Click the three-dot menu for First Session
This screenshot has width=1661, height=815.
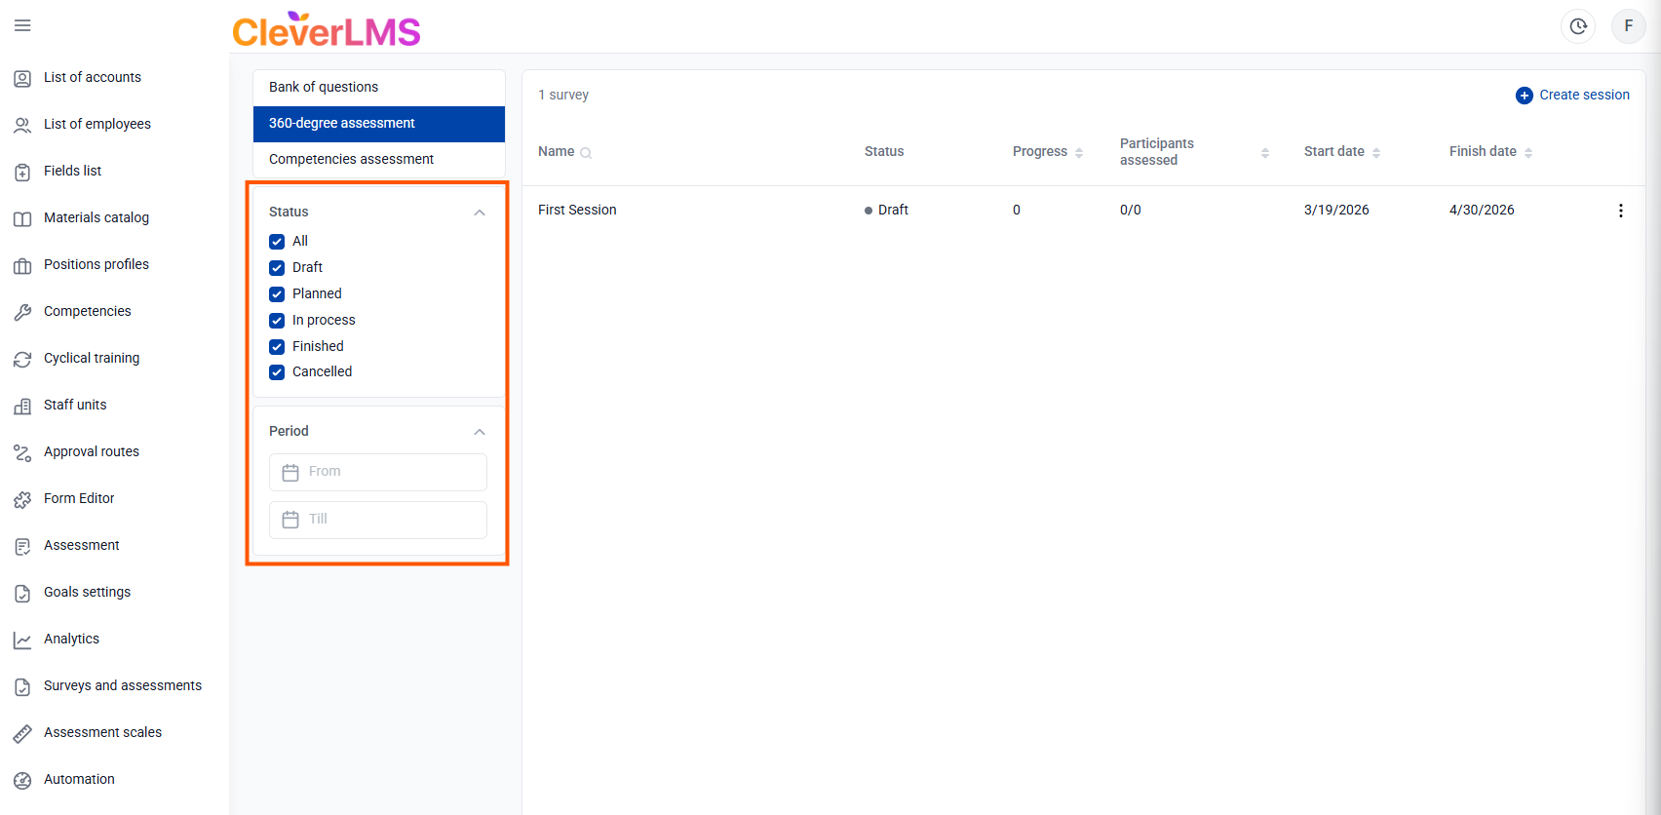click(x=1620, y=211)
